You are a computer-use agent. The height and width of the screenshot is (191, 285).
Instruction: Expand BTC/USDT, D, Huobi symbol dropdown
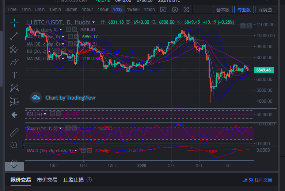(94, 22)
